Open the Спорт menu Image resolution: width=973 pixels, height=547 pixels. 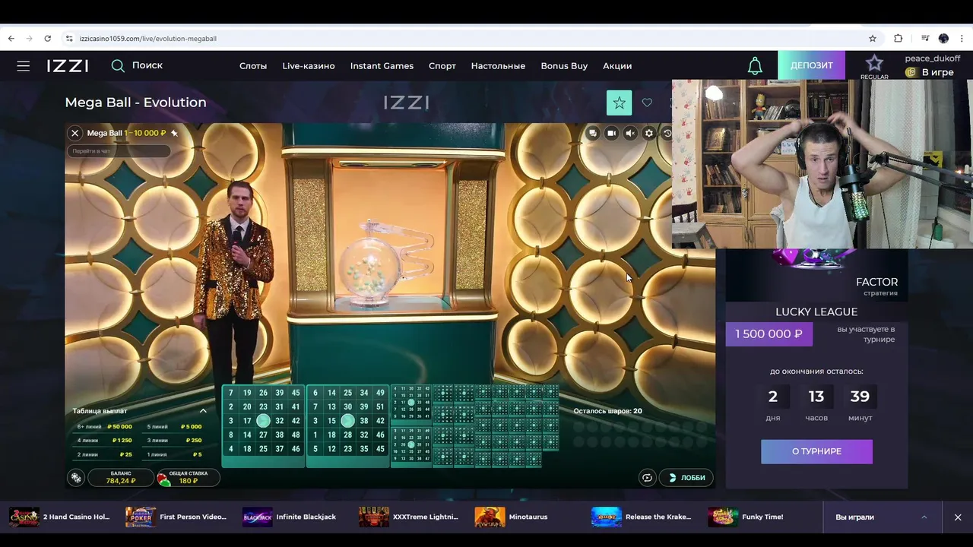coord(442,66)
